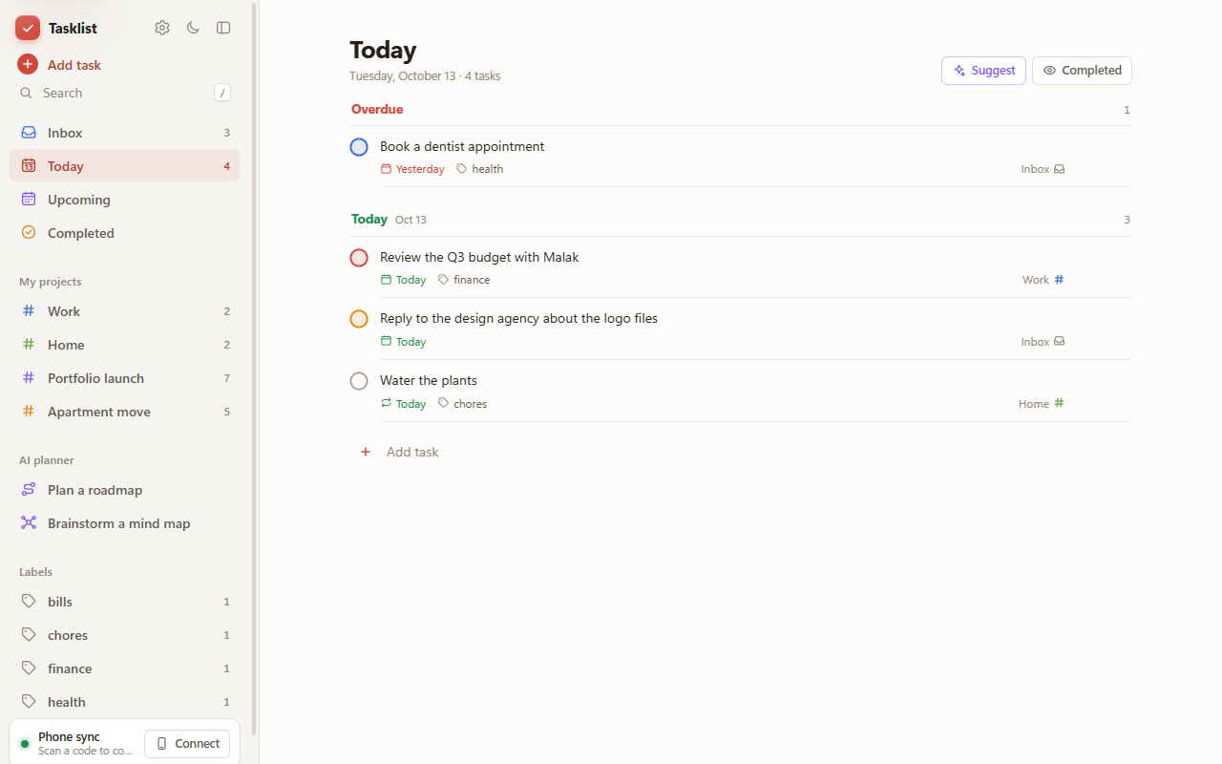
Task: Filter by the health label in sidebar
Action: [x=124, y=702]
